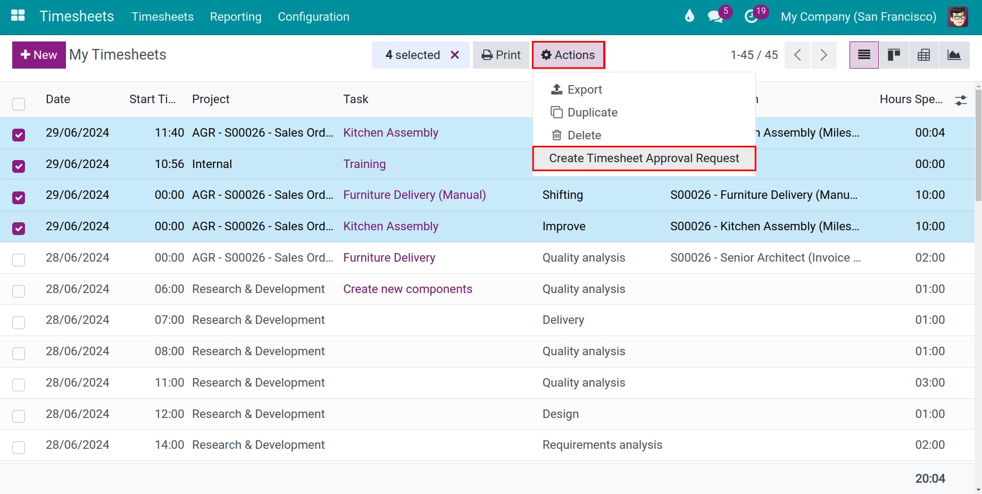Sort by the Date column header
The width and height of the screenshot is (982, 494).
click(58, 99)
